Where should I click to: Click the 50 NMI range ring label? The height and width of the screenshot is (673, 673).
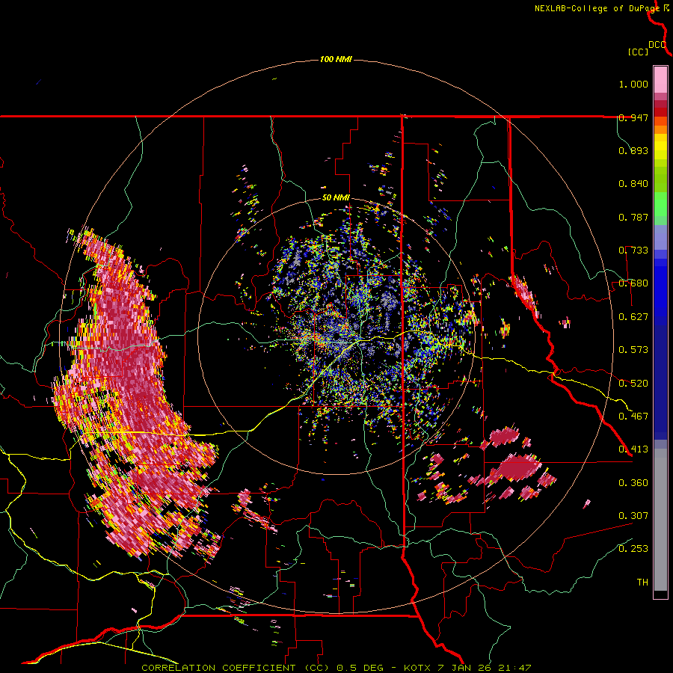click(x=336, y=197)
